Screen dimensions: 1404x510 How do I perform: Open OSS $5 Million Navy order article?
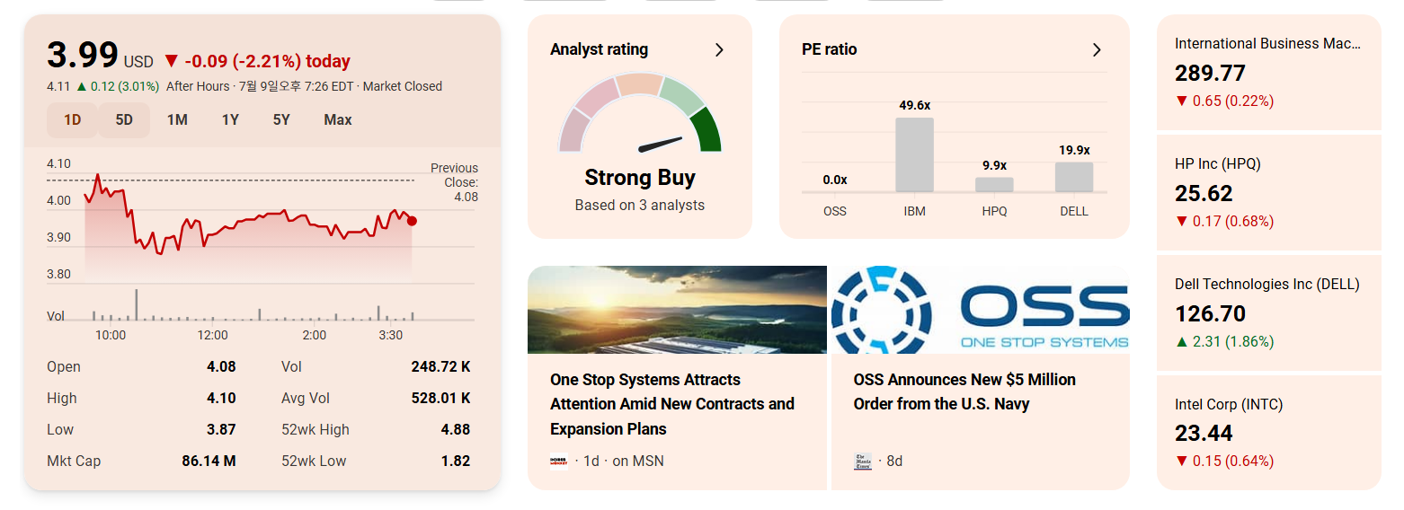pyautogui.click(x=964, y=391)
